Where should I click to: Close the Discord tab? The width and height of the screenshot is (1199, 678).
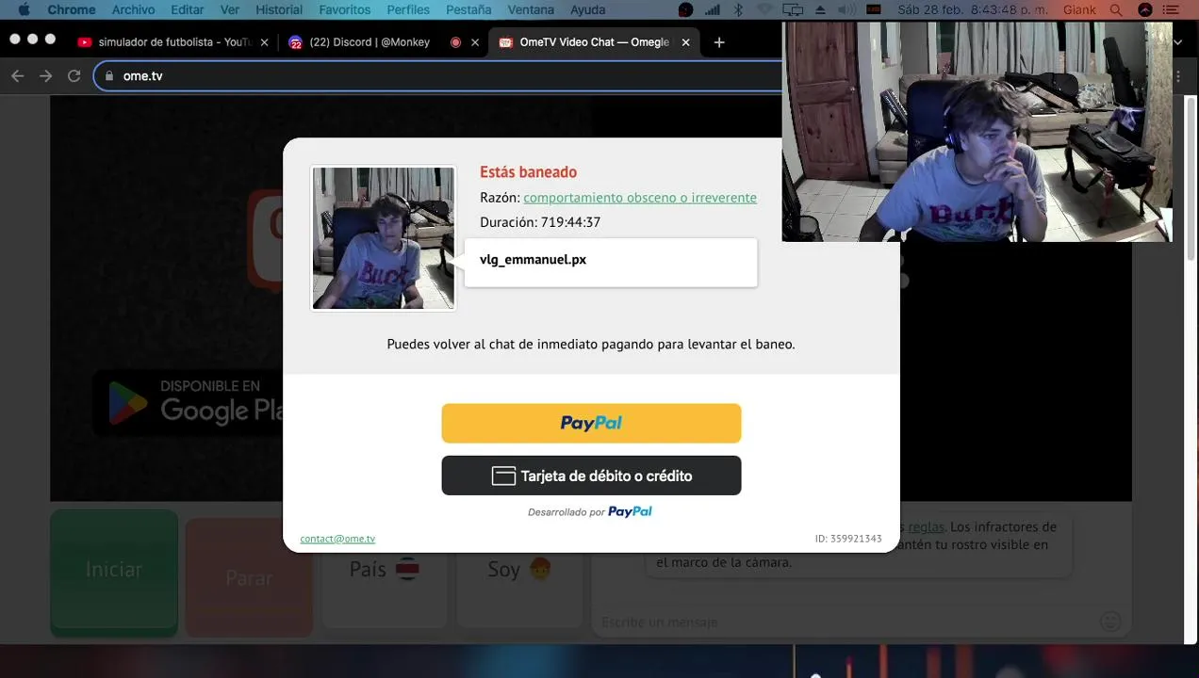pyautogui.click(x=475, y=42)
